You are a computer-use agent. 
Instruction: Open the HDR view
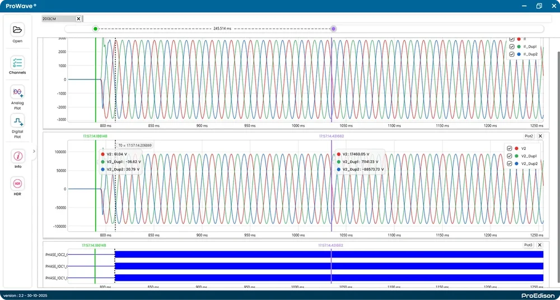click(x=17, y=184)
